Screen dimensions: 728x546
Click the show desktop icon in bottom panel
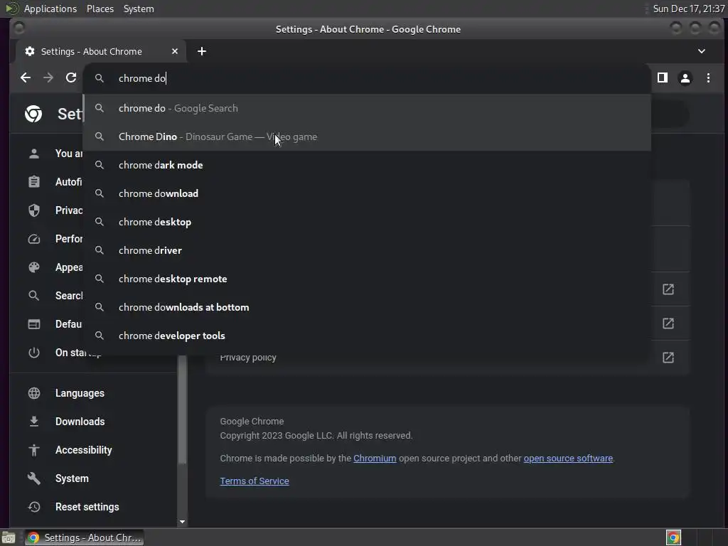pos(9,538)
